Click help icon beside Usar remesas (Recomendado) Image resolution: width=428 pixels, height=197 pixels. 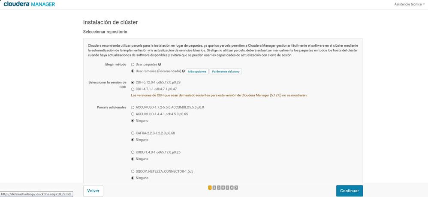tap(184, 71)
